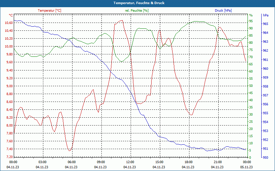Click blue pressure axis value "965"
The width and height of the screenshot is (275, 171).
266,24
